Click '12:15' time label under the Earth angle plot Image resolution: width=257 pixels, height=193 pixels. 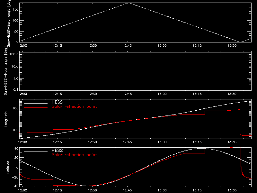click(58, 46)
